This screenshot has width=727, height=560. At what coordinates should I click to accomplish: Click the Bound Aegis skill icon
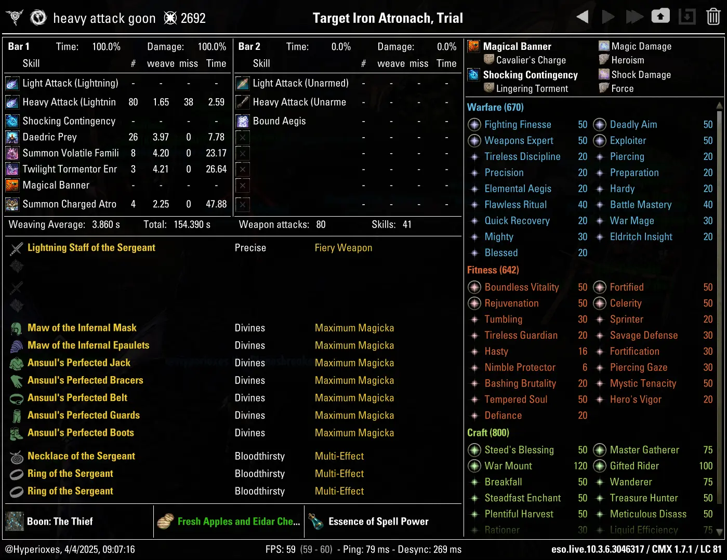point(243,121)
